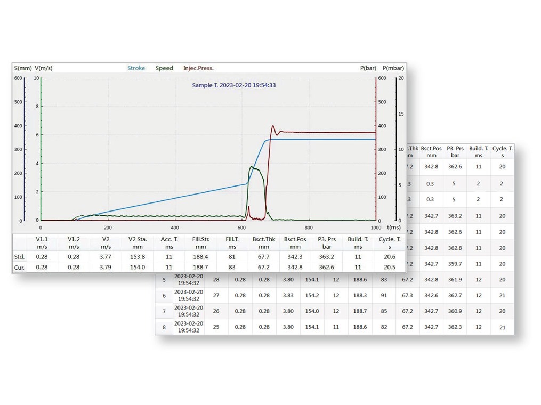Click the V2 Sta. column header
The height and width of the screenshot is (405, 541).
138,243
